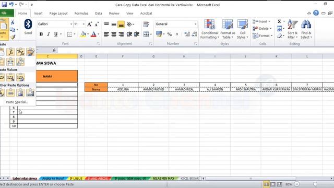
Task: Decrease font size with Shrink Font
Action: (97, 24)
